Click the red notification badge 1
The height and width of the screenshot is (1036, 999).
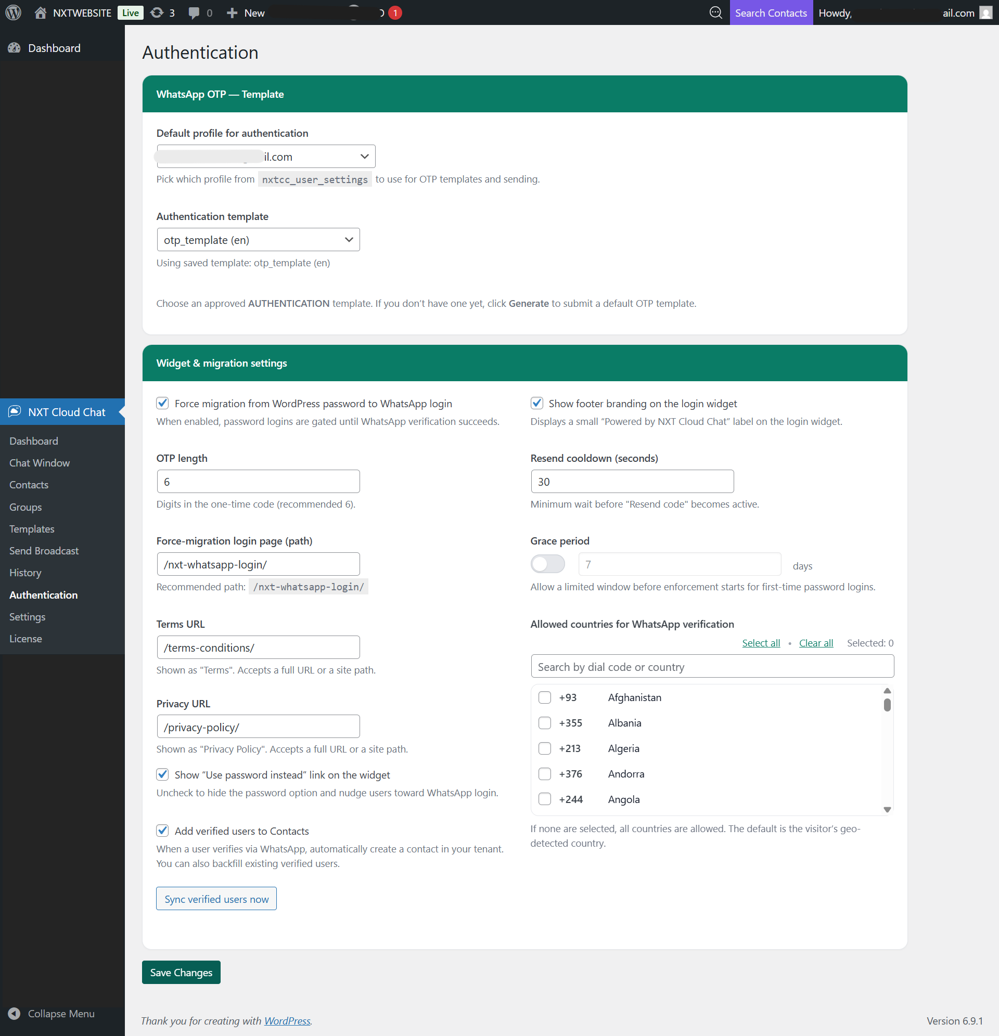coord(394,12)
